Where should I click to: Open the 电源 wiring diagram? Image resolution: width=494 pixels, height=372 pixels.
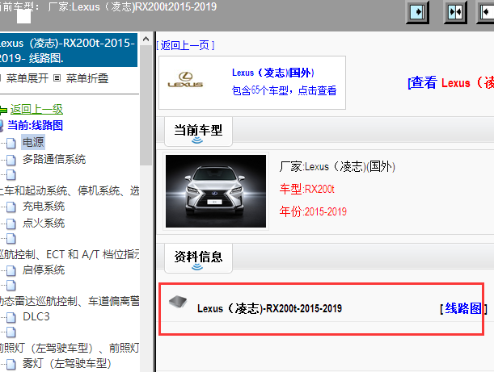pyautogui.click(x=33, y=142)
